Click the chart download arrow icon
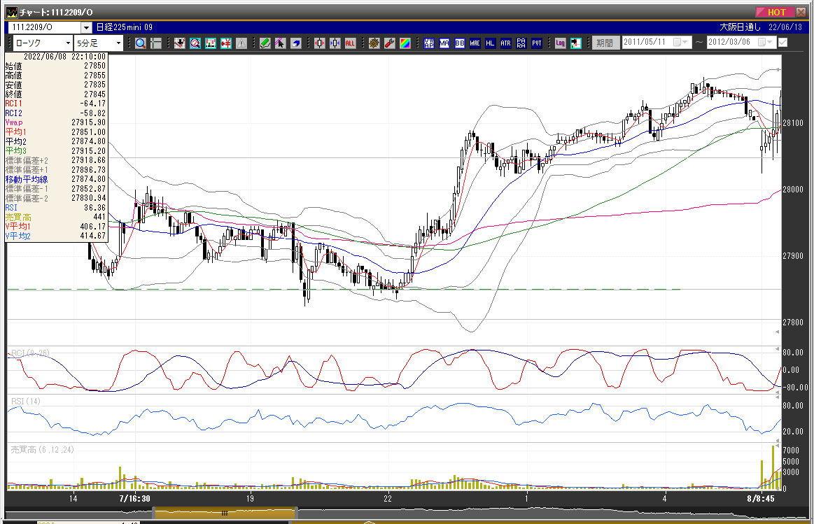The width and height of the screenshot is (814, 524). click(180, 43)
